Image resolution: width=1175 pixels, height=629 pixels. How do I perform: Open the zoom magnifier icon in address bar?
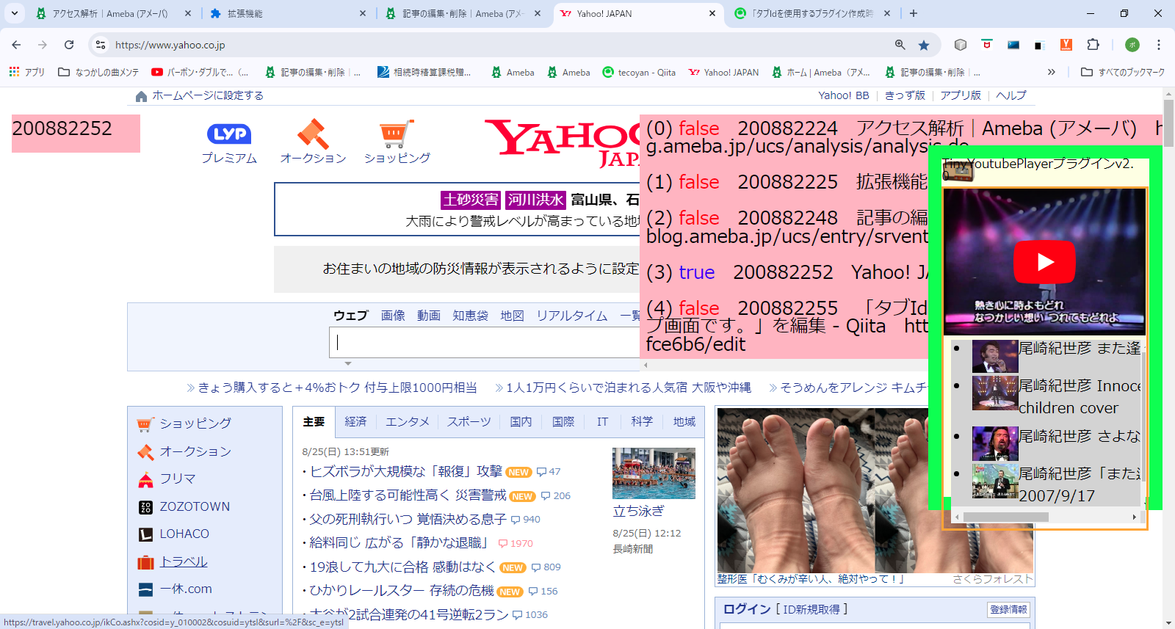[900, 45]
